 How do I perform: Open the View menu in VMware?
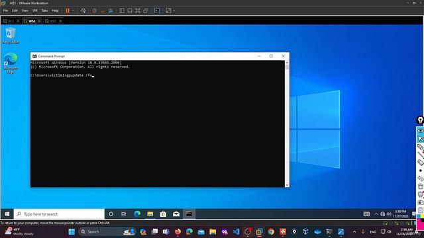(x=25, y=11)
